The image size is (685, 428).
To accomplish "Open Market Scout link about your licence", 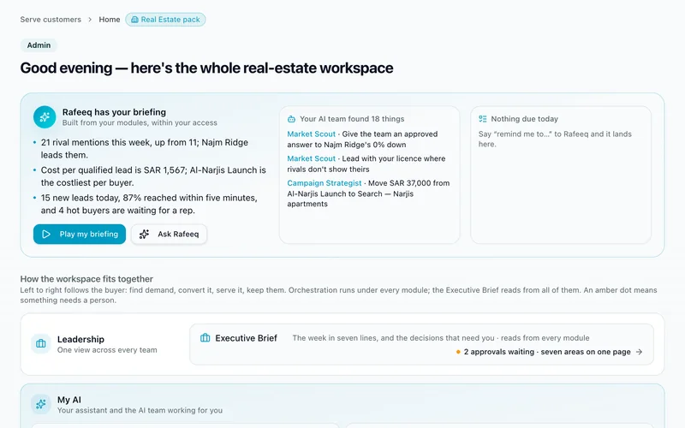I will coord(311,158).
